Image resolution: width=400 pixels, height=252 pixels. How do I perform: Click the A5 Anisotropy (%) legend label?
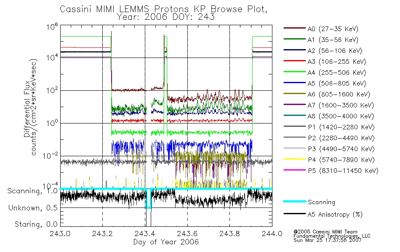click(335, 215)
